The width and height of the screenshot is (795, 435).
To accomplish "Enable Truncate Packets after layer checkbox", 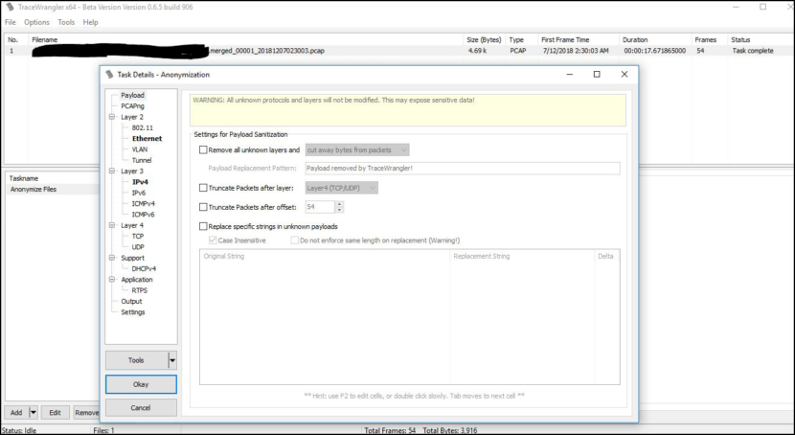I will click(203, 188).
